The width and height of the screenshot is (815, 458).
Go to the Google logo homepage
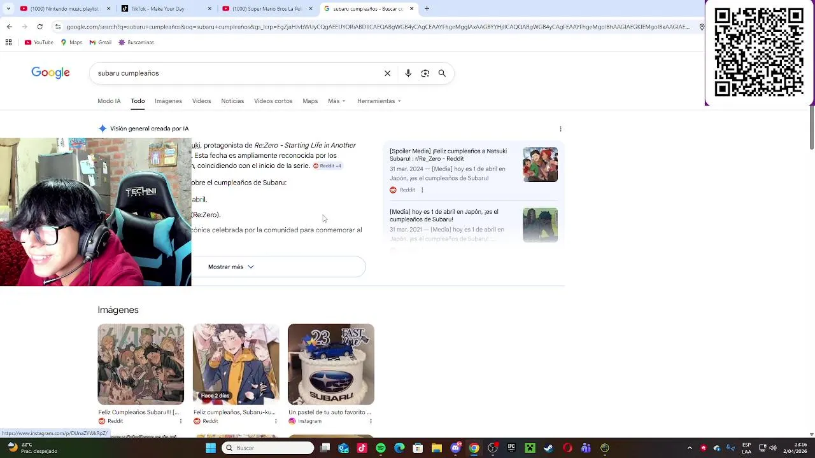[50, 73]
